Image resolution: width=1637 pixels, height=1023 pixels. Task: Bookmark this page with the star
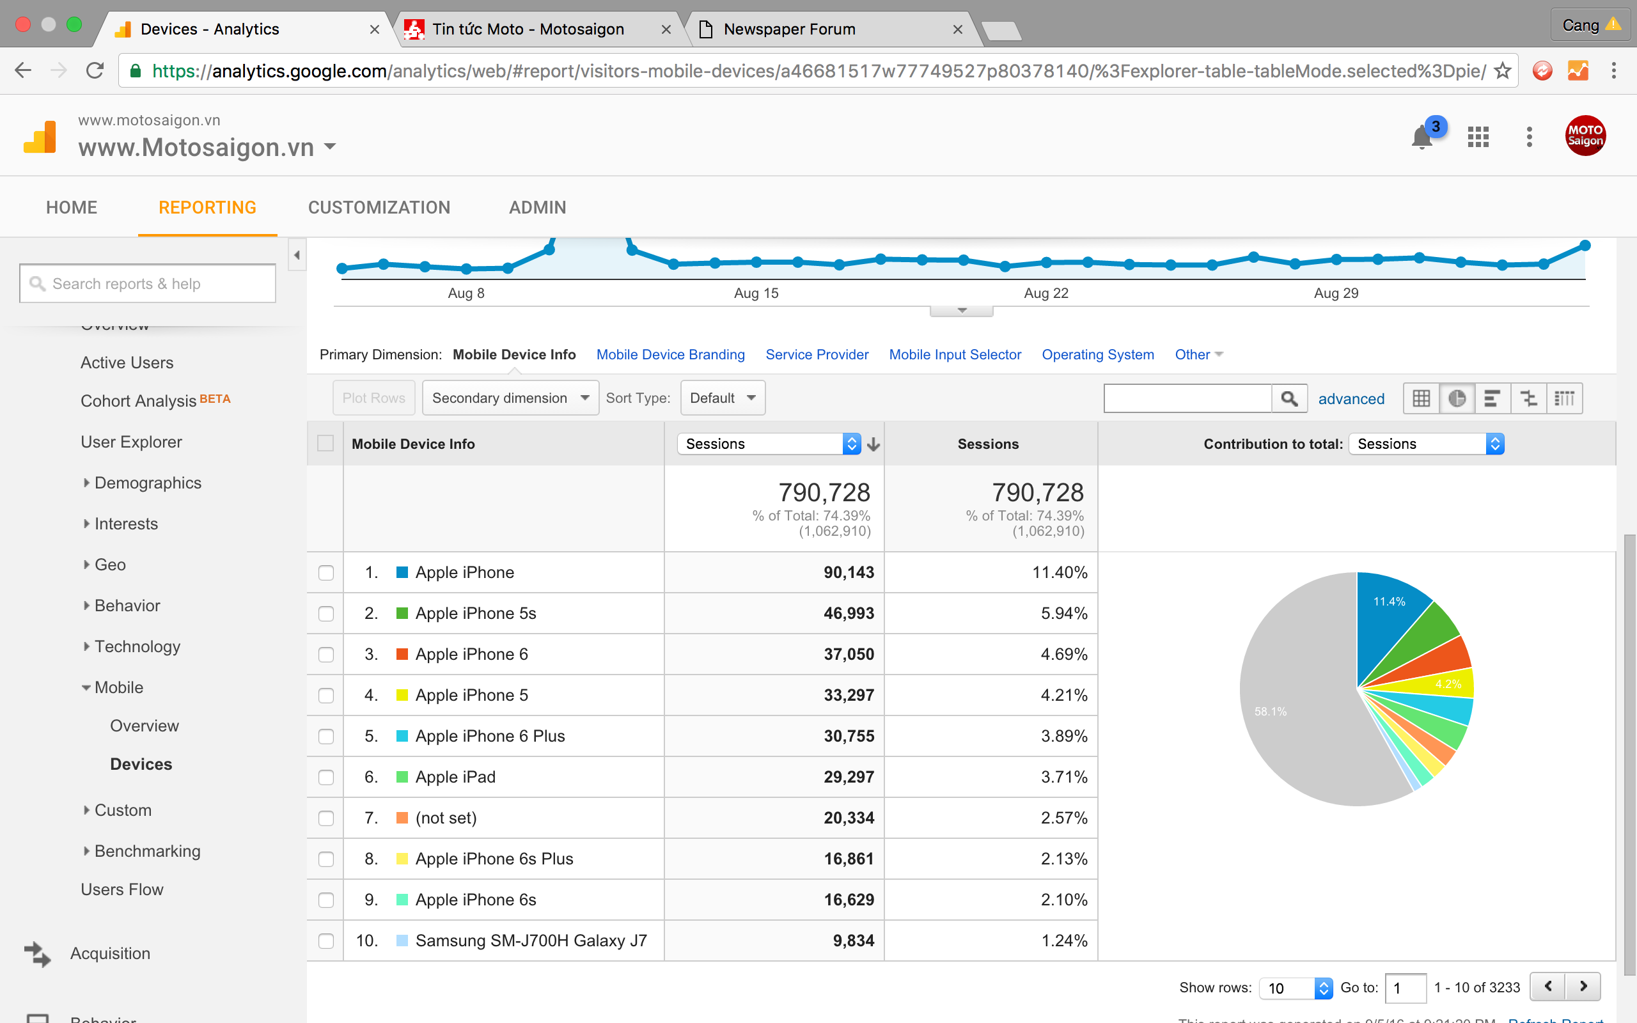point(1502,70)
